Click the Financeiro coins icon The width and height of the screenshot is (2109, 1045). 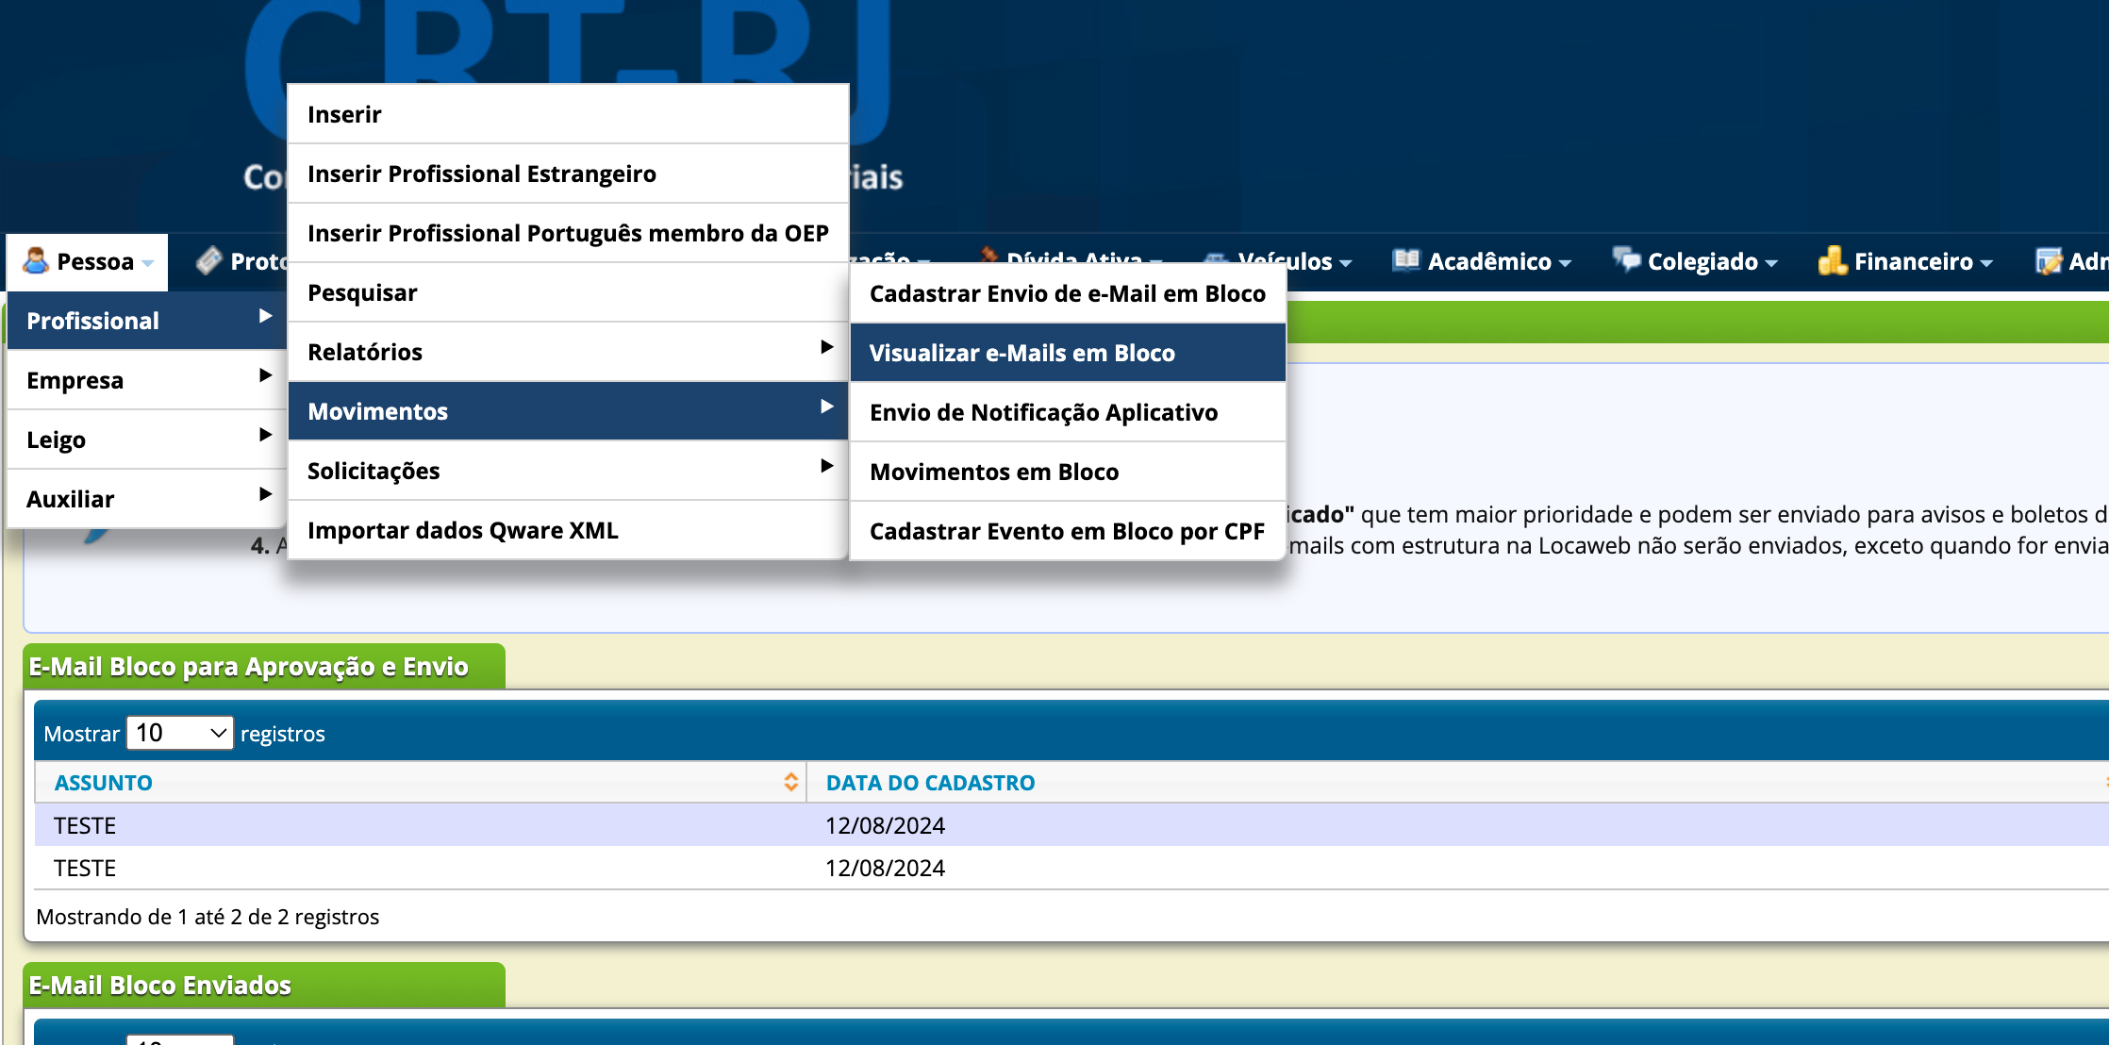tap(1832, 260)
